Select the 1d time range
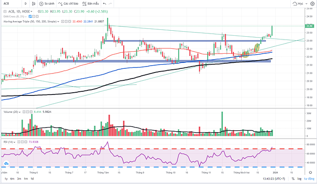Screen dimensions: 317x184 pos(32,179)
